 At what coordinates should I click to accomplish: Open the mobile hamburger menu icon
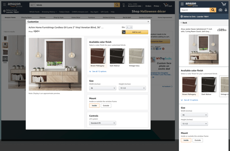coord(182,4)
